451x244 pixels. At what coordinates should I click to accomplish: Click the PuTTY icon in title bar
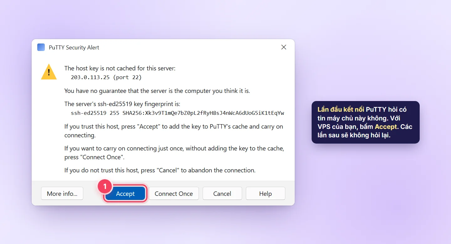pos(41,47)
